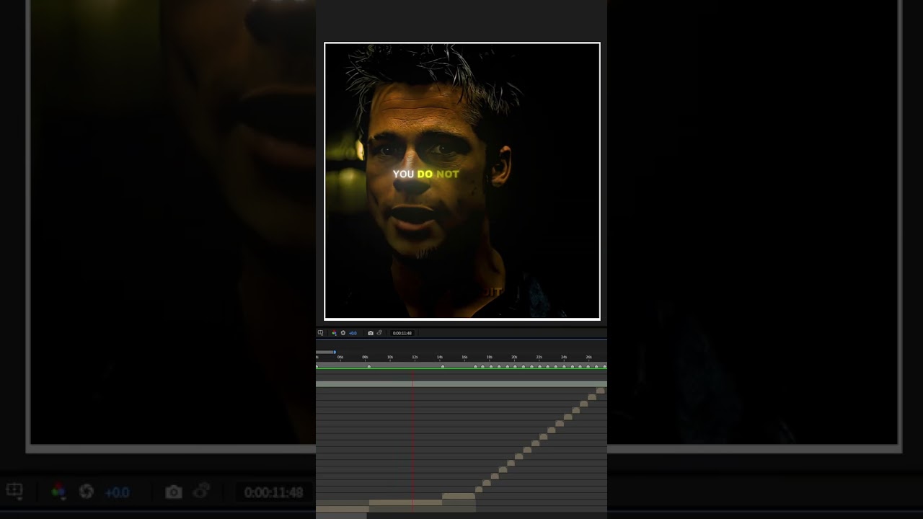Viewport: 923px width, 519px height.
Task: Select the bright layer bar spanning 8s to 14s
Action: (405, 502)
